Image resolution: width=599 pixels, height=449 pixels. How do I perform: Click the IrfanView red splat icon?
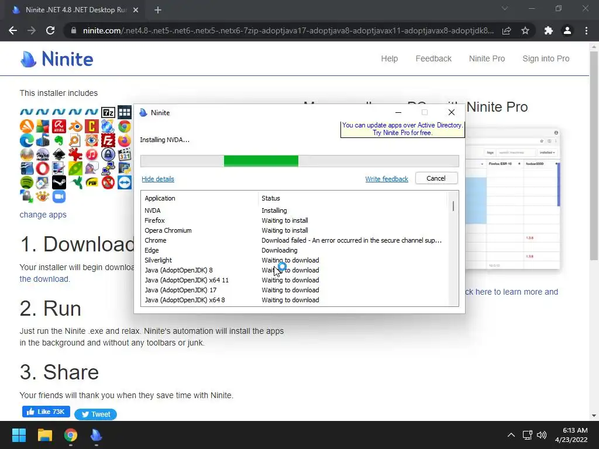click(75, 154)
